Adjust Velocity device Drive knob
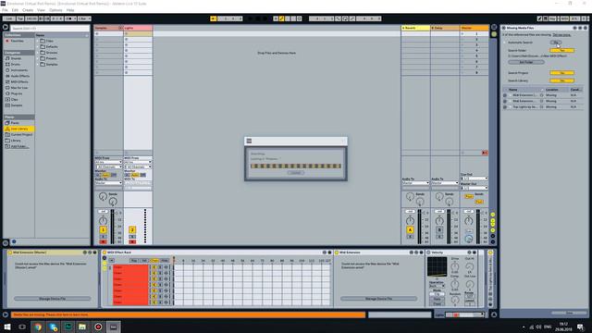Viewport: 592px width, 333px height. coord(455,266)
